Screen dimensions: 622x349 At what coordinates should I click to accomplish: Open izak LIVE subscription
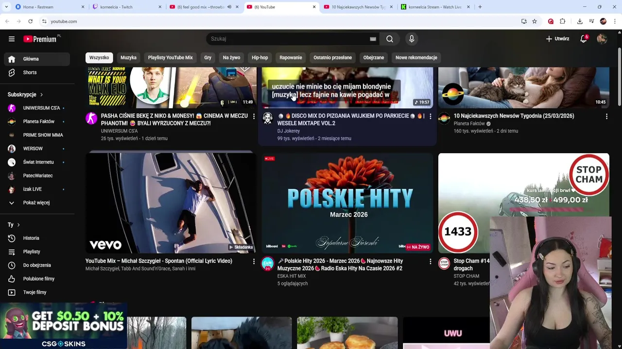(37, 189)
